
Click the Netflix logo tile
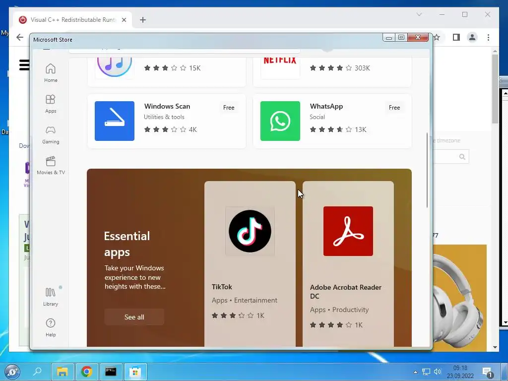[x=280, y=67]
